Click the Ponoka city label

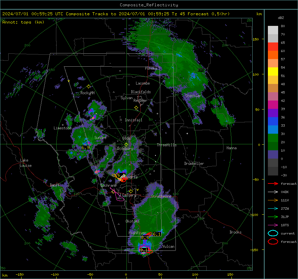pyautogui.click(x=151, y=68)
